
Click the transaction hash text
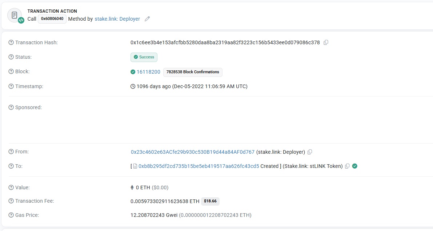[x=225, y=42]
